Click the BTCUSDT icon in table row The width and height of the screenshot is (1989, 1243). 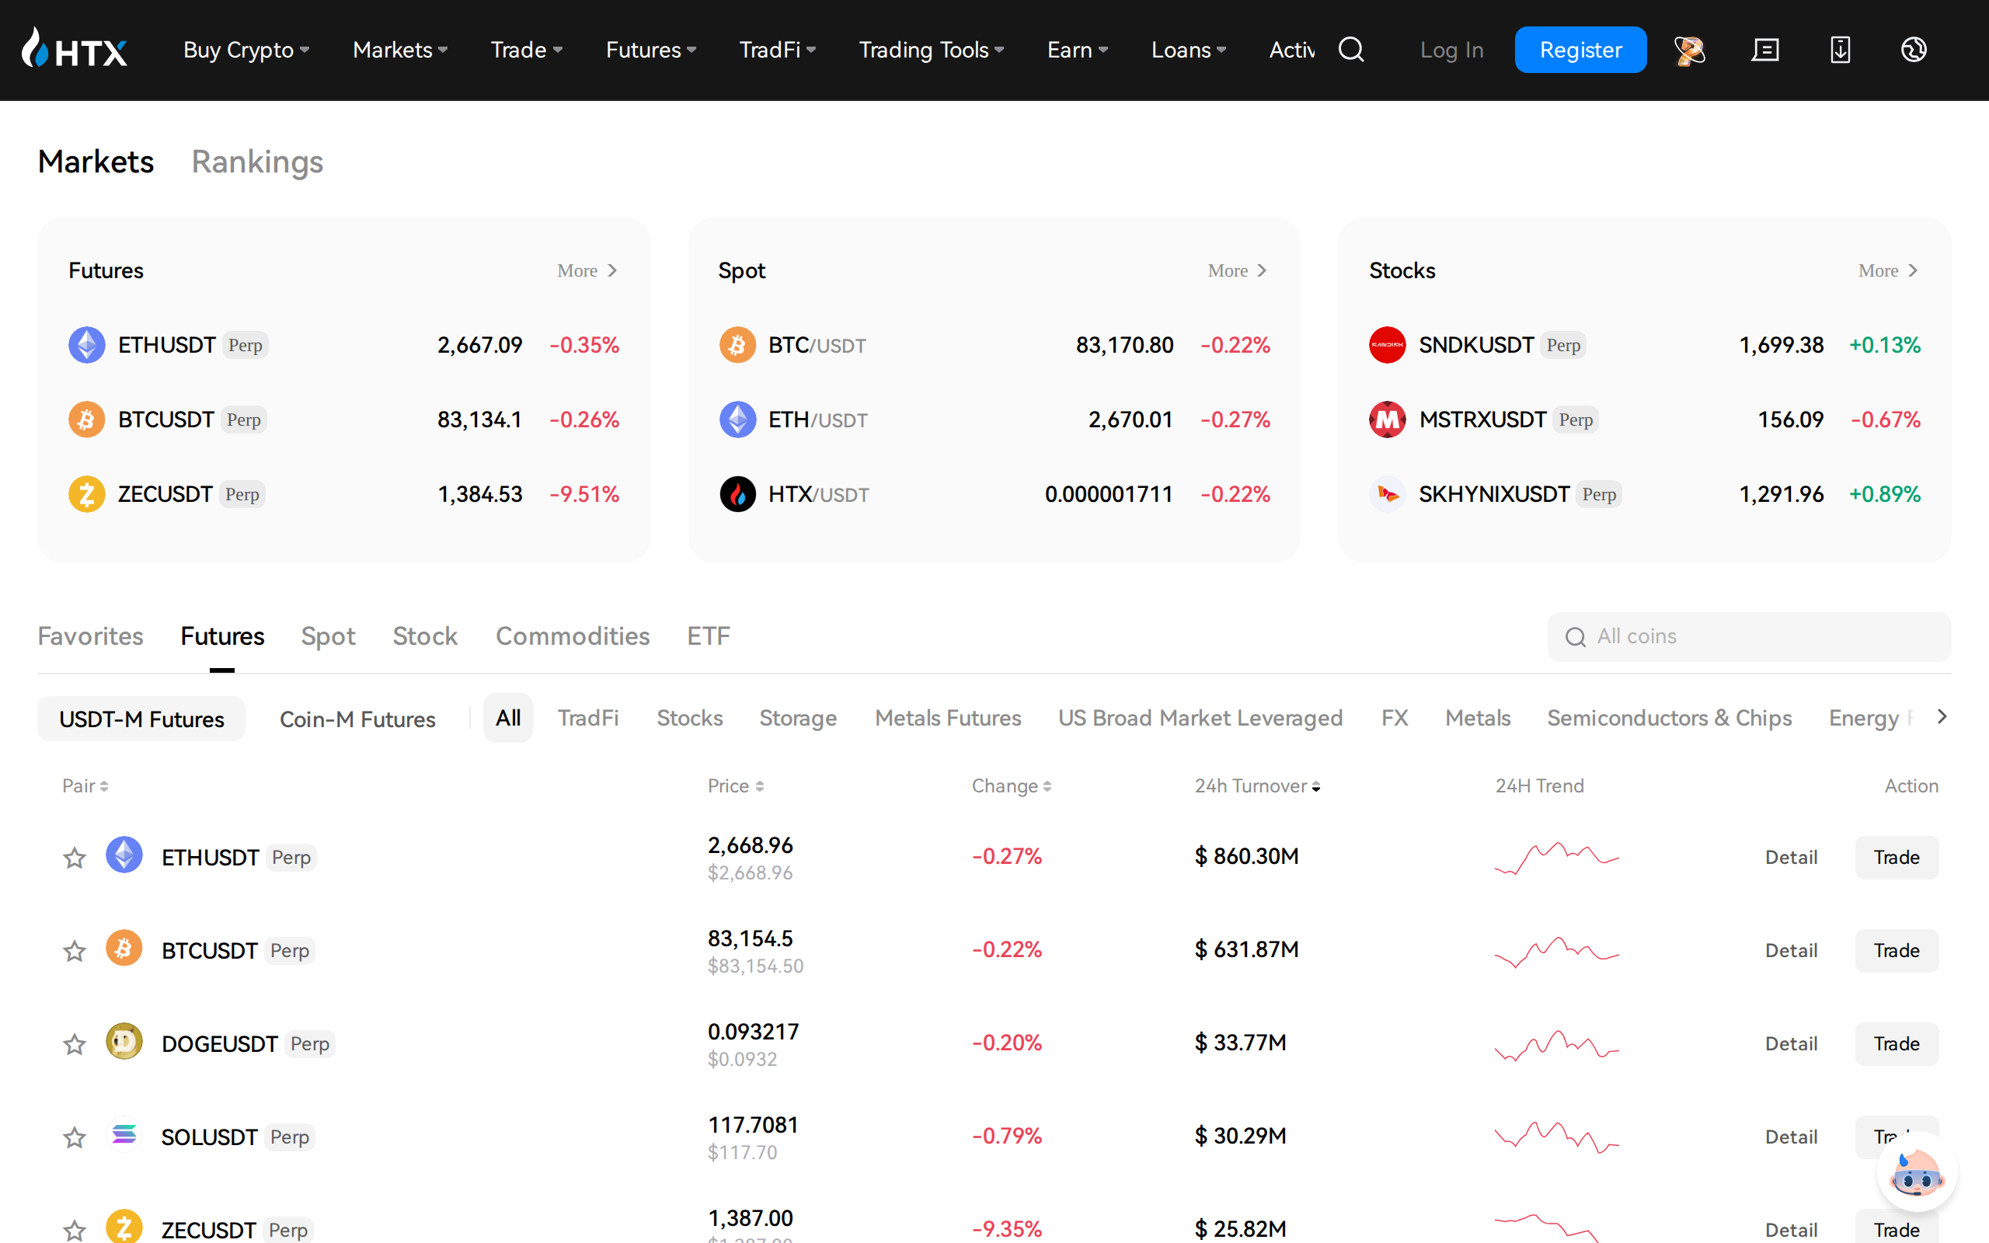point(124,949)
